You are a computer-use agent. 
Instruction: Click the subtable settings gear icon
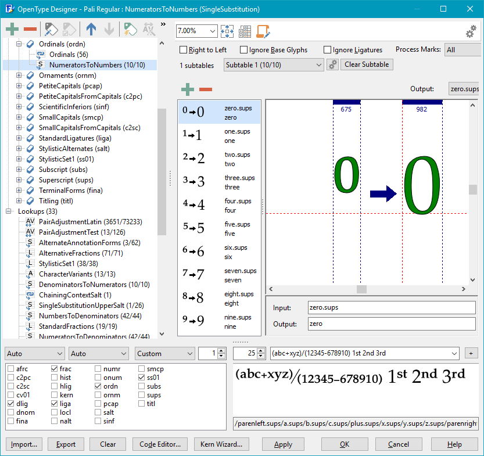(x=332, y=65)
